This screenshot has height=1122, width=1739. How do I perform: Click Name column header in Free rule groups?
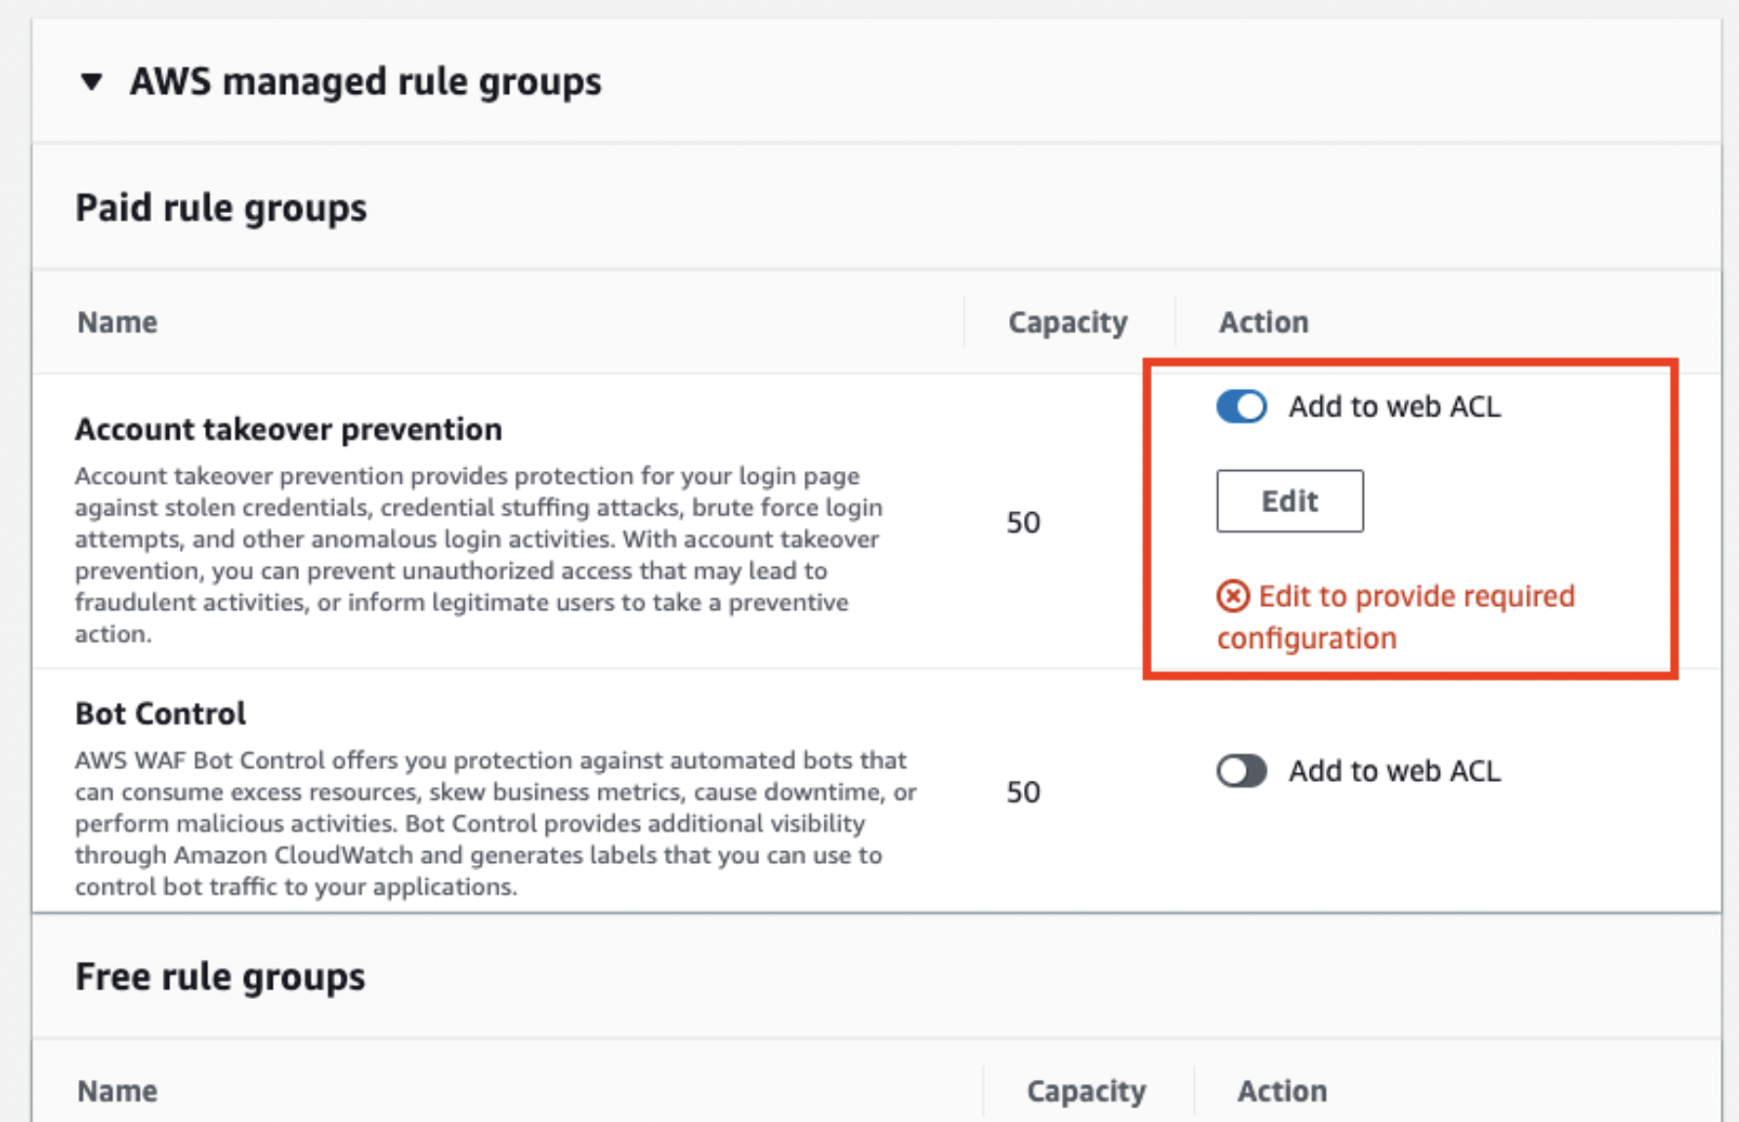[x=117, y=1091]
